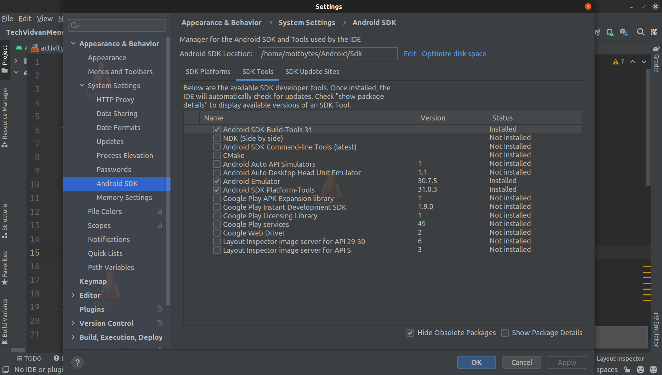Click the sad face feedback icon
Screen dimensions: 662x375
coord(653,370)
